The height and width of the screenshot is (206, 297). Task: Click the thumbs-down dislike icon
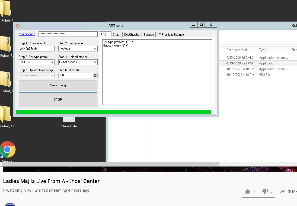coord(265,191)
